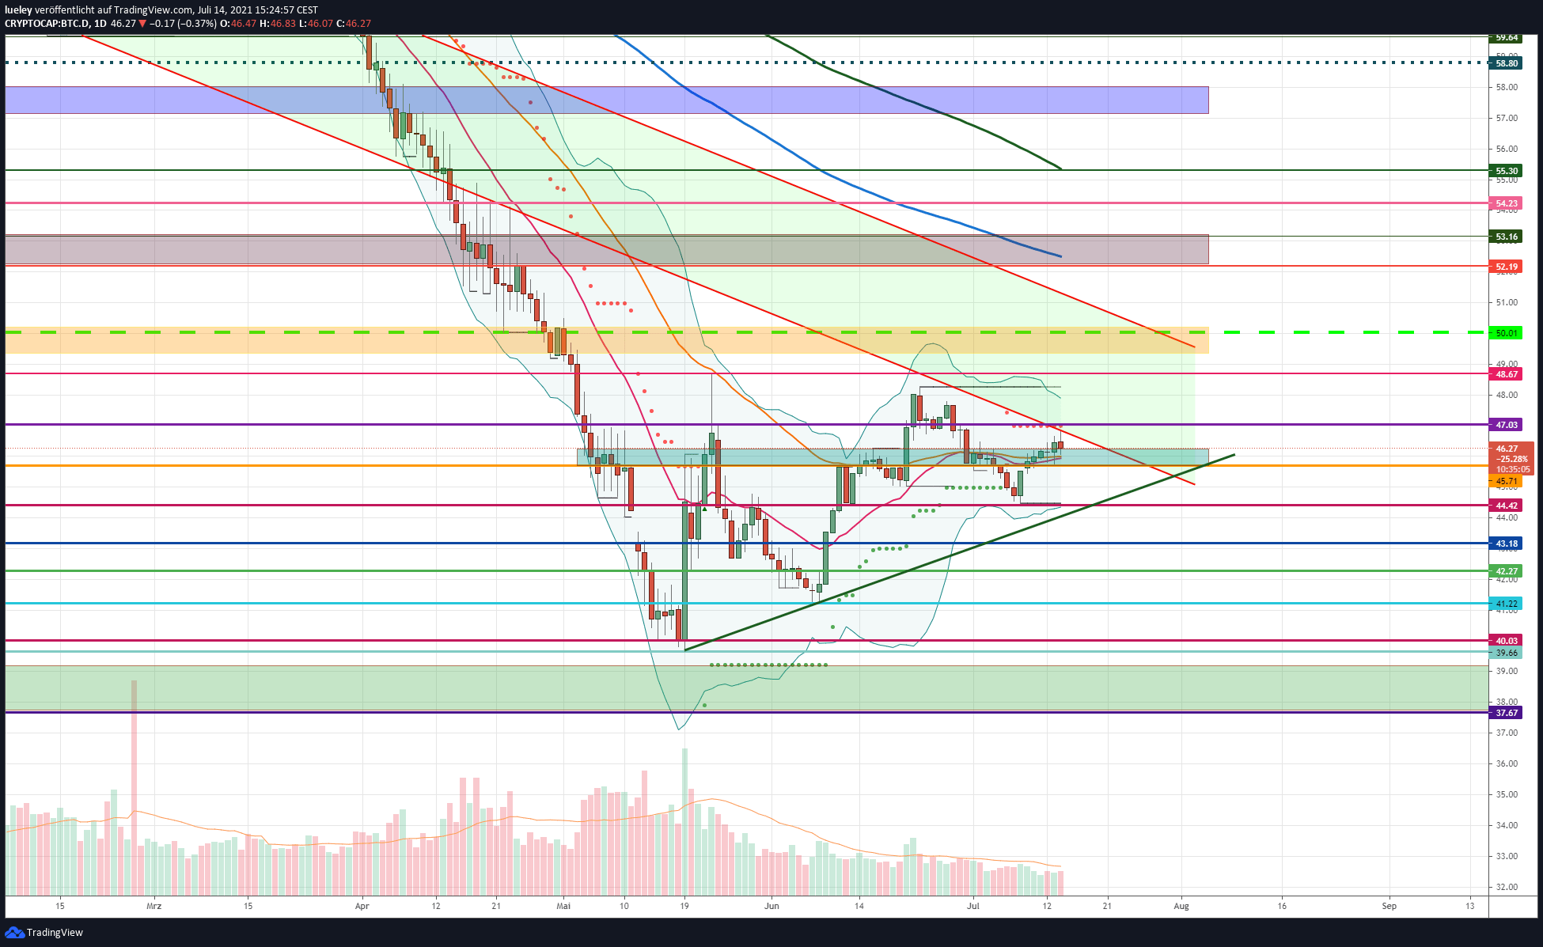Click the cyan 41.22 price label
The width and height of the screenshot is (1543, 947).
[x=1507, y=604]
